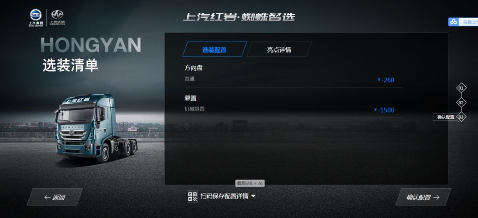Click the SAIC Motor logo
This screenshot has height=218, width=478.
point(36,18)
